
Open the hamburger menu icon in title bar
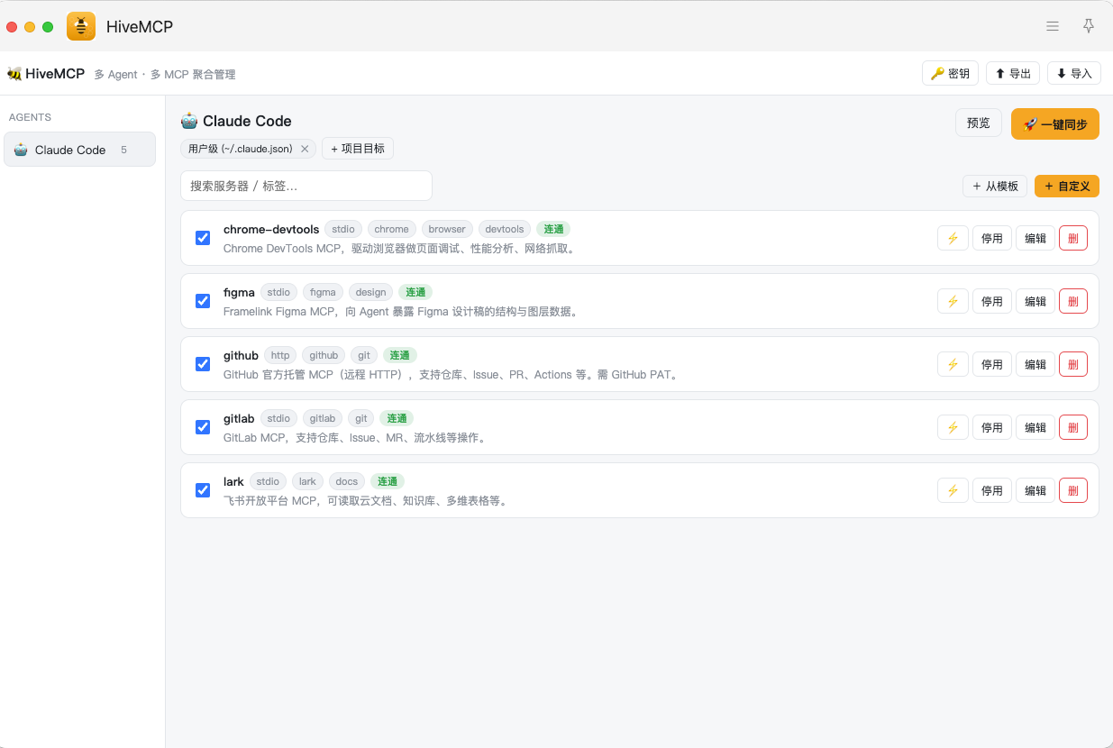(x=1053, y=26)
